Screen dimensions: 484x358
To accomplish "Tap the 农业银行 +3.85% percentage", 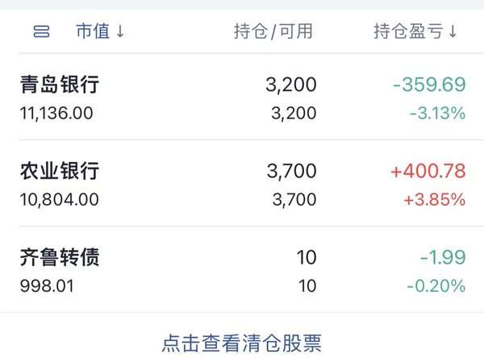I will point(435,200).
